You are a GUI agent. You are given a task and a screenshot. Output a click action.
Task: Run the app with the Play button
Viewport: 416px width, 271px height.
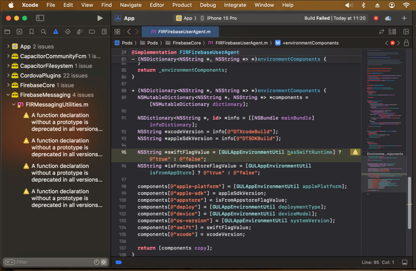click(100, 18)
